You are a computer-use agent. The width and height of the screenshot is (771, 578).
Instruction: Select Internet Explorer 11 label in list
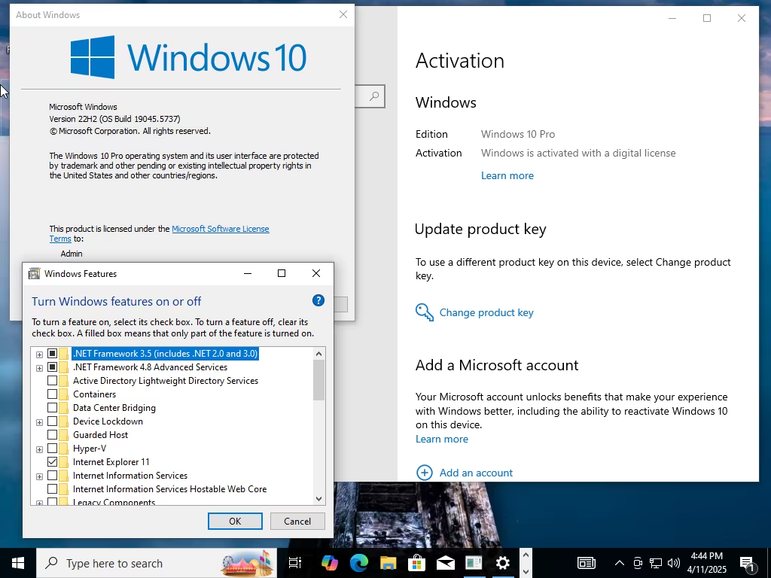pos(111,461)
